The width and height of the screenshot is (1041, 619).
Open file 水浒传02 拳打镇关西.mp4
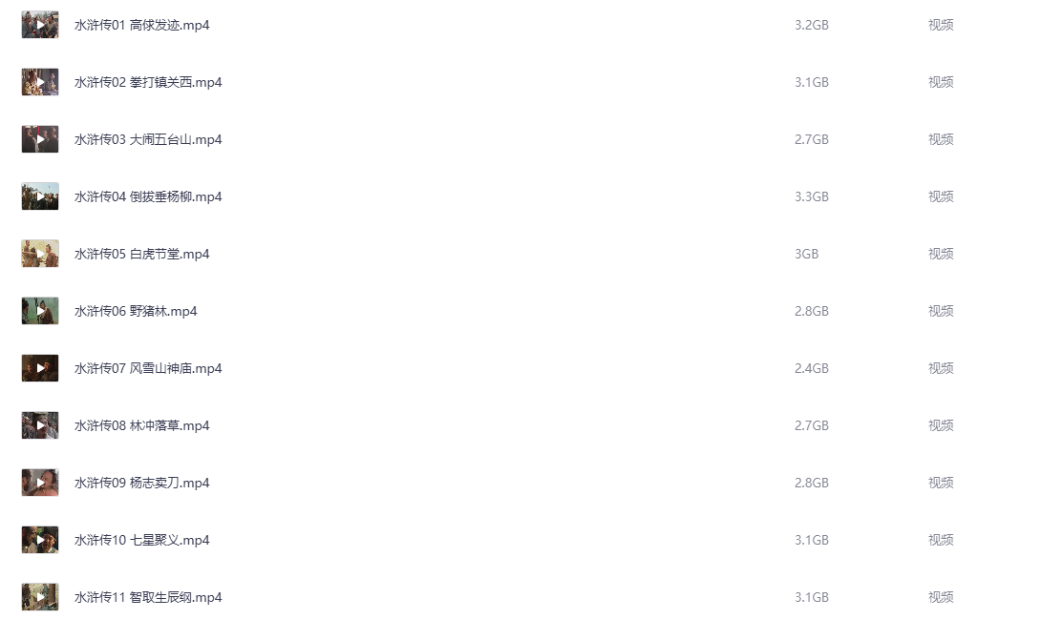coord(147,82)
